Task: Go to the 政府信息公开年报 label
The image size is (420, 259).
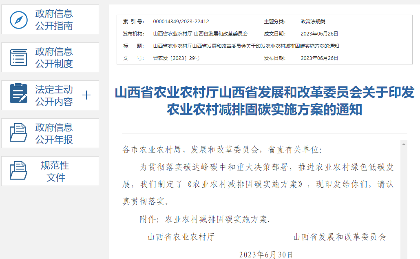Action: (x=54, y=133)
